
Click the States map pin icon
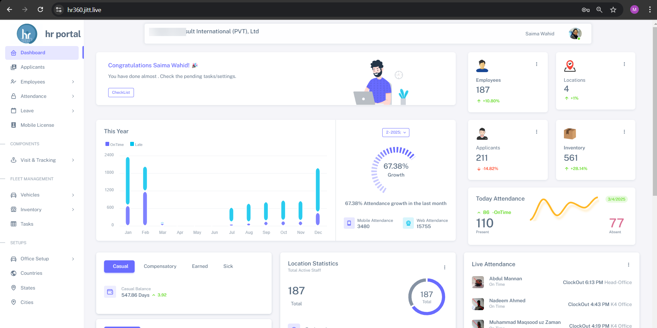coord(13,288)
